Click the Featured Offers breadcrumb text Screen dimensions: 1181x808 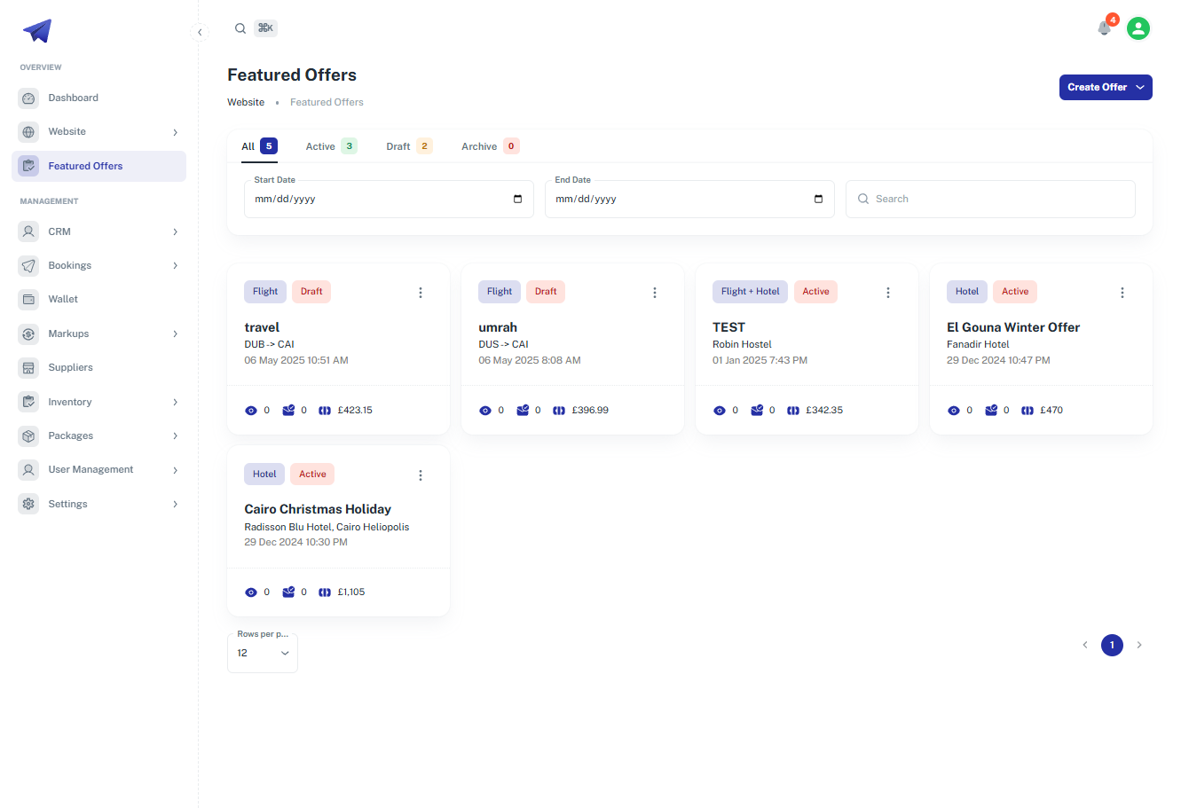coord(327,102)
